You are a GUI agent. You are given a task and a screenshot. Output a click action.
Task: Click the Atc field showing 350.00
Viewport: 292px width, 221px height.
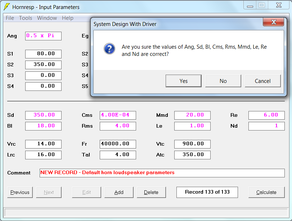point(192,155)
